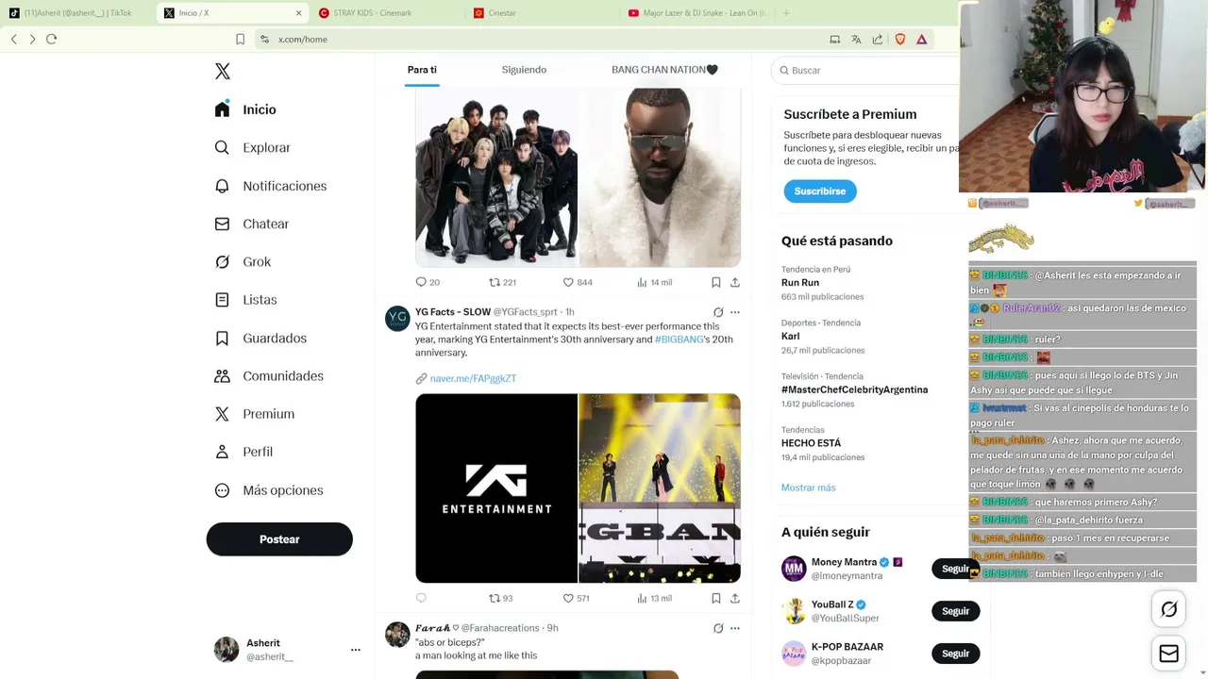This screenshot has height=679, width=1208.
Task: Open new browser tab plus
Action: click(x=785, y=13)
